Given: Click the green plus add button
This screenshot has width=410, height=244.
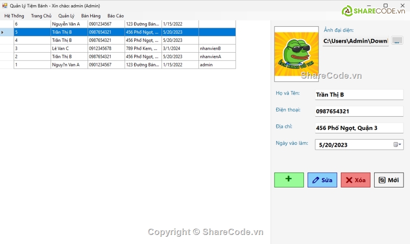Looking at the screenshot, I should coord(289,180).
